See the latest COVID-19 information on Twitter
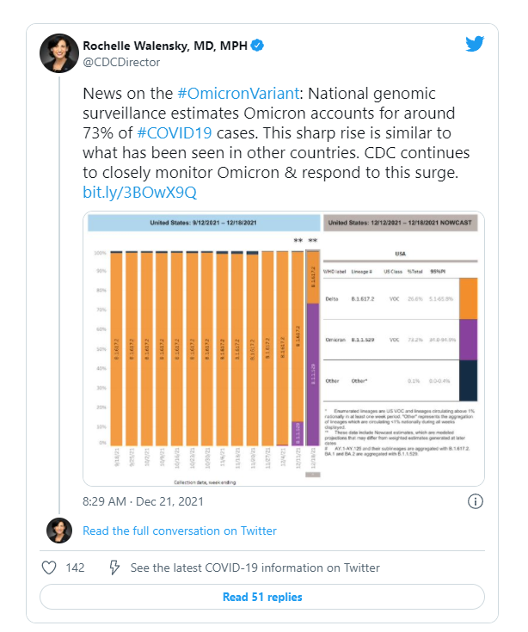The height and width of the screenshot is (632, 528). [x=255, y=568]
